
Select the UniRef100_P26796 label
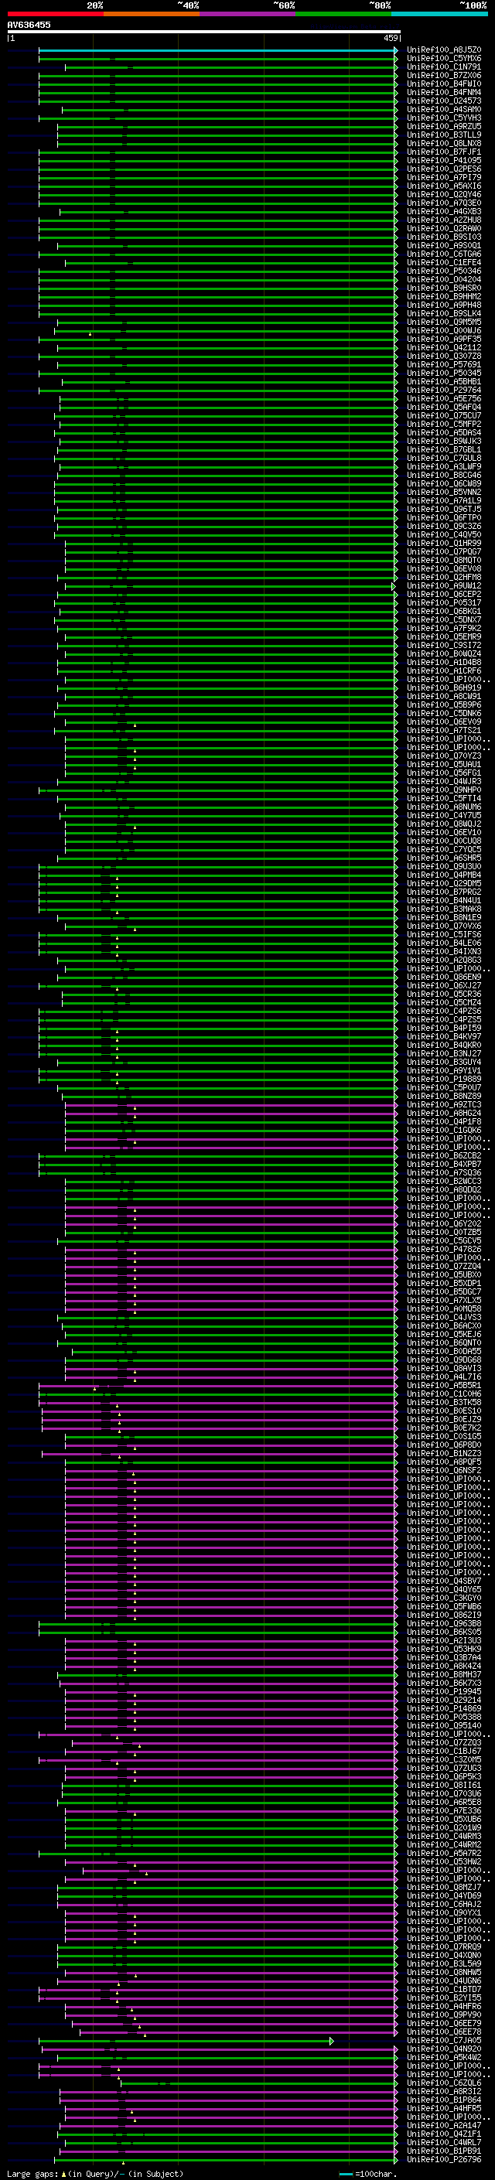point(443,2159)
